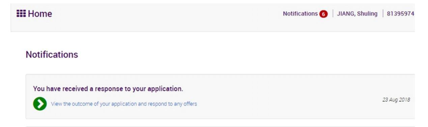Click the green arrow circle icon
428x127 pixels.
tap(40, 104)
